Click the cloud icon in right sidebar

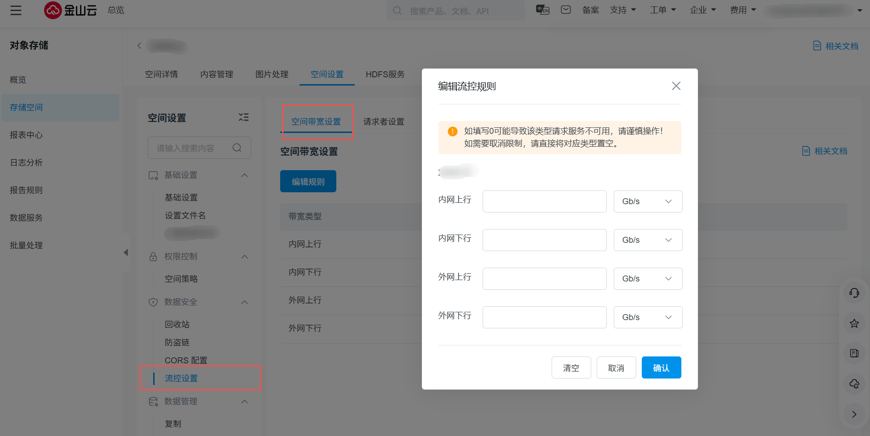pos(854,384)
